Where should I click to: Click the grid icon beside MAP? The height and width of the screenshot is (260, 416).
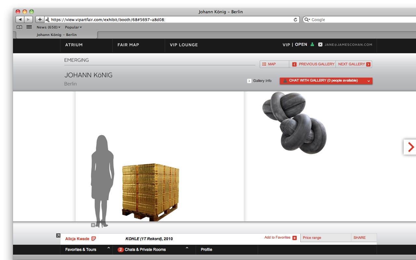pyautogui.click(x=264, y=64)
